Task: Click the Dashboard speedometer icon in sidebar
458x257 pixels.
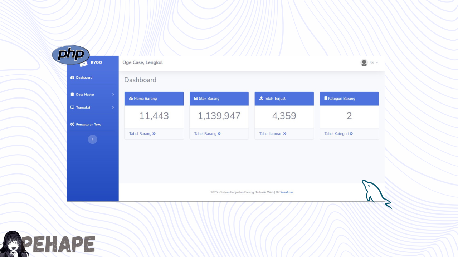Action: click(73, 77)
